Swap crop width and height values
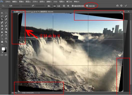This screenshot has width=132, height=95. 33,6
